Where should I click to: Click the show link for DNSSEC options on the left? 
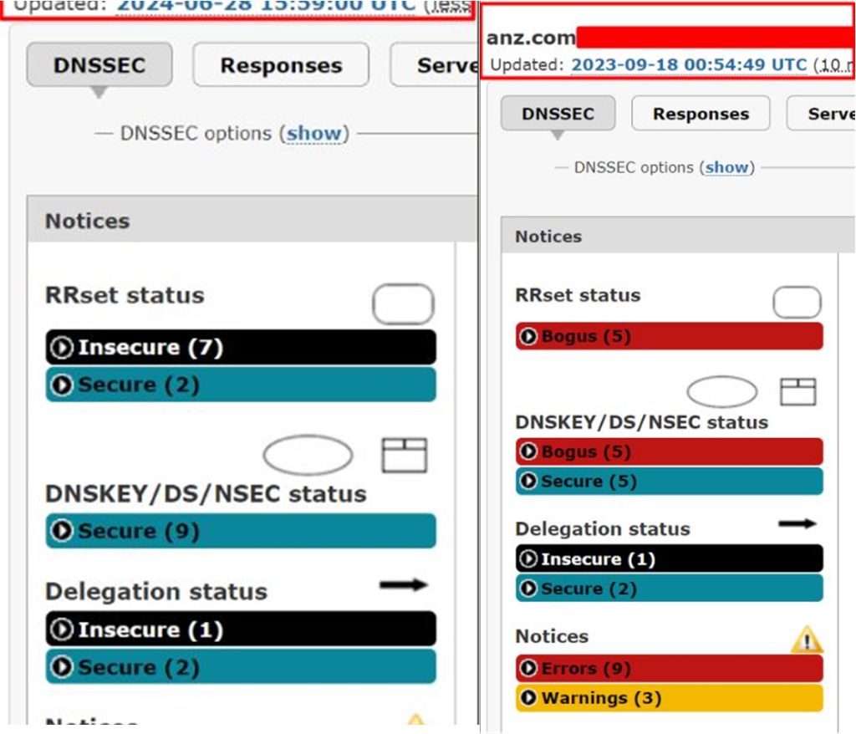click(314, 134)
